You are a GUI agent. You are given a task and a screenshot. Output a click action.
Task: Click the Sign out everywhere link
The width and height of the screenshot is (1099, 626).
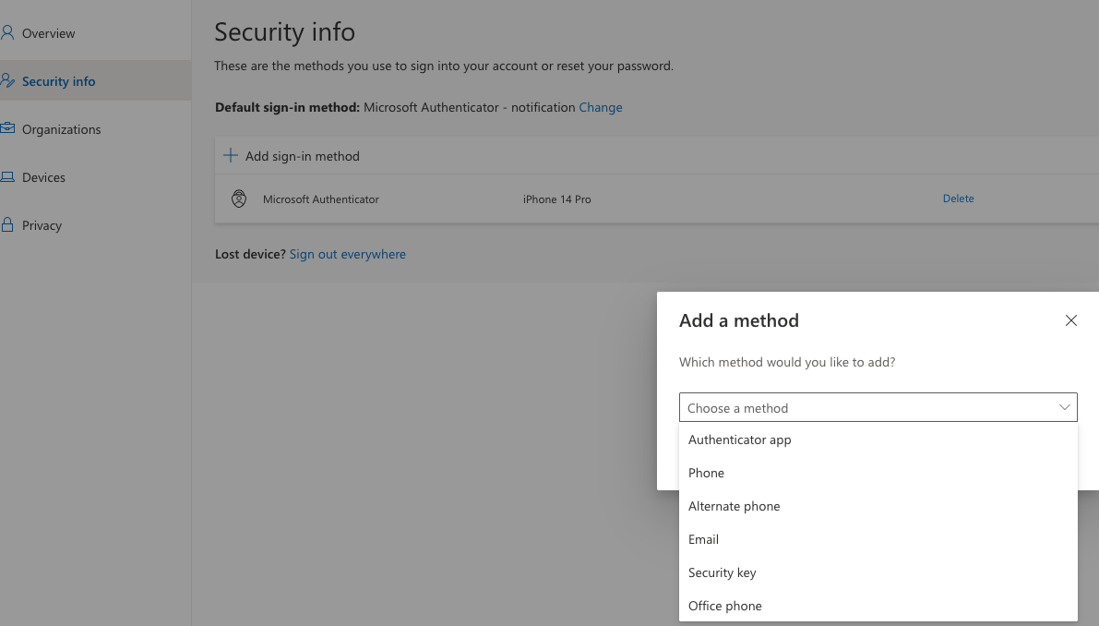[x=348, y=254]
